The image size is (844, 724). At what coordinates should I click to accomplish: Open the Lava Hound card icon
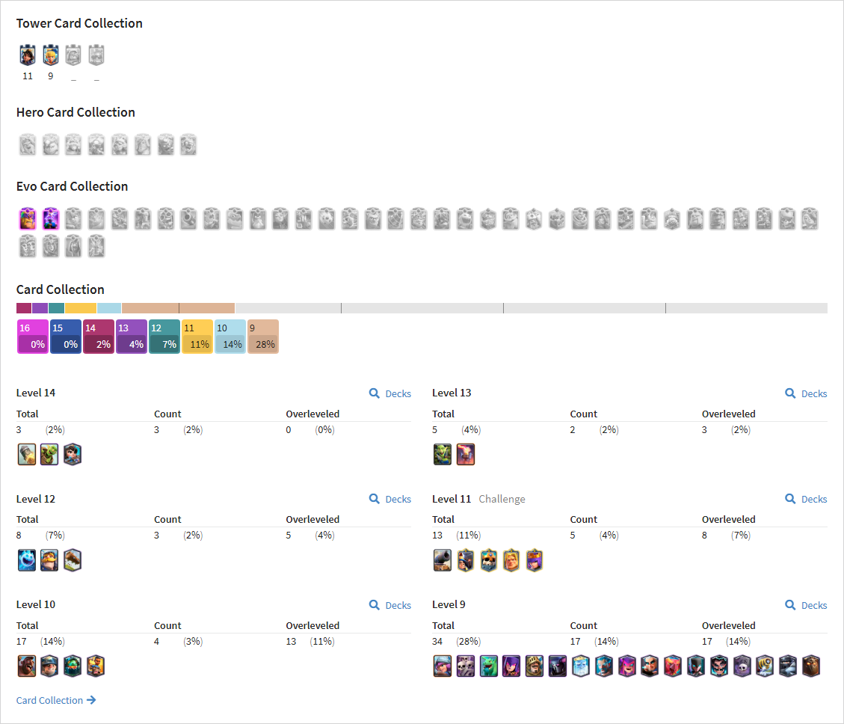(x=811, y=666)
